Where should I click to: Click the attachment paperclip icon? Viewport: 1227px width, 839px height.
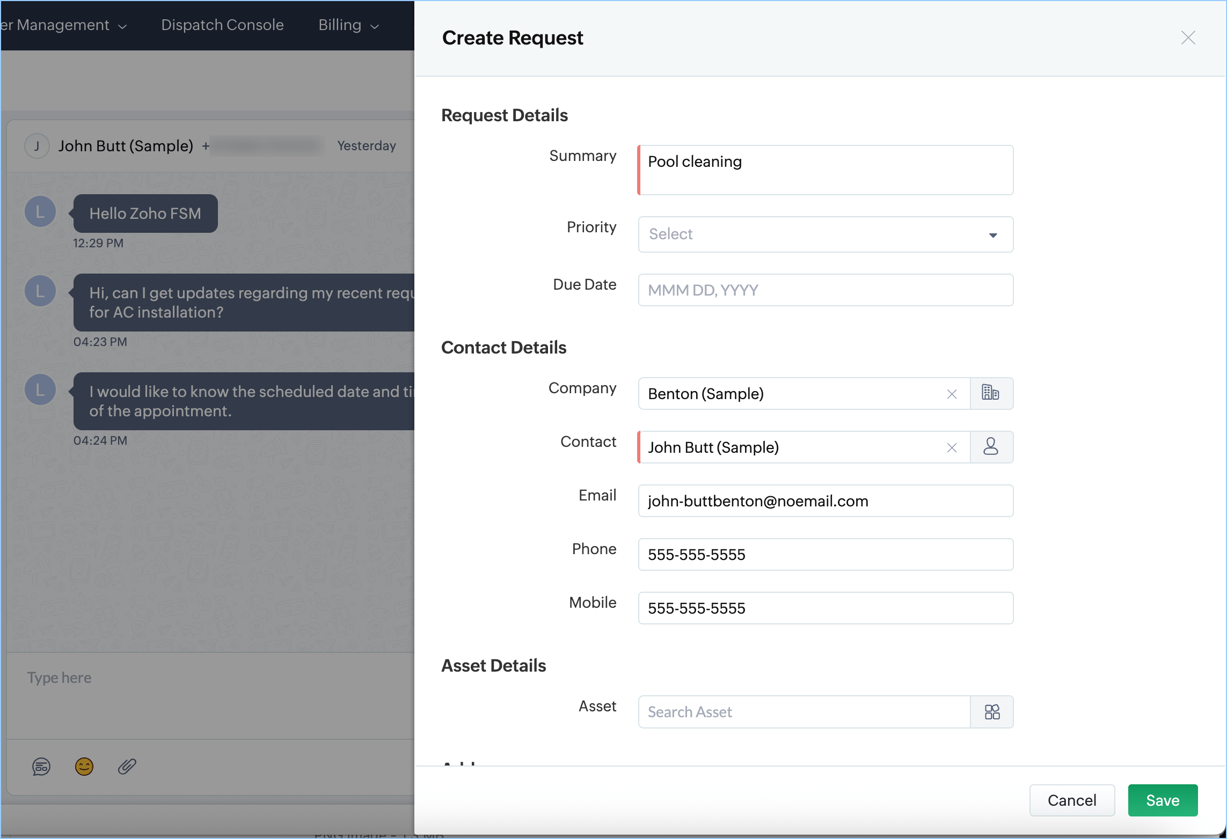(127, 767)
